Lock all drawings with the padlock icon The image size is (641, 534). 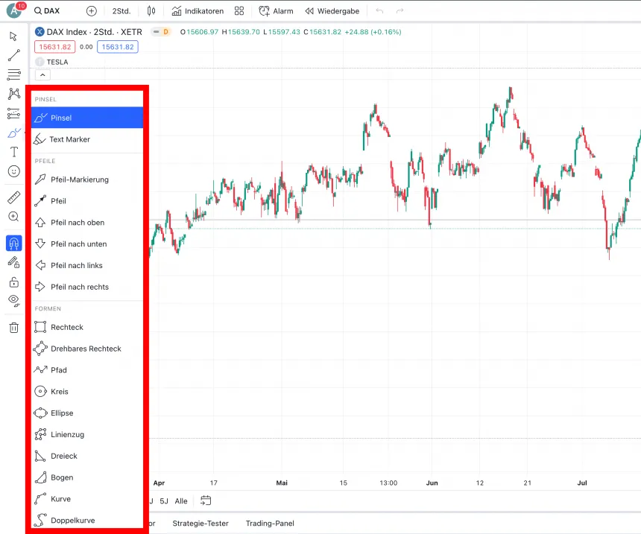[x=13, y=282]
